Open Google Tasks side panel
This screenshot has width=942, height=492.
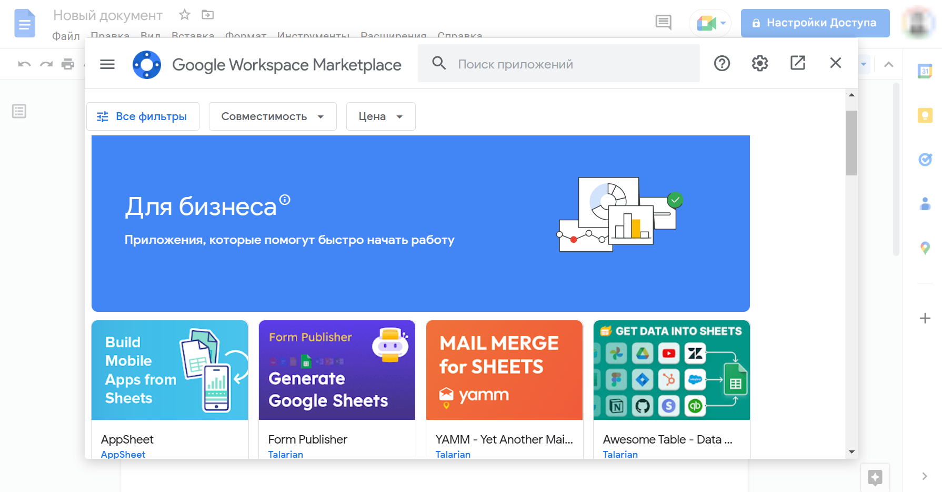coord(925,159)
